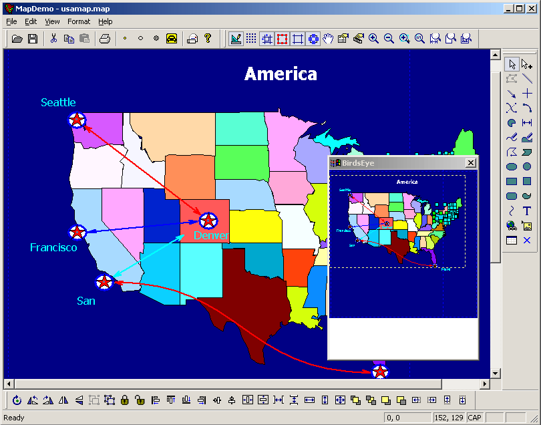Open the View menu
This screenshot has height=425, width=541.
(x=52, y=21)
